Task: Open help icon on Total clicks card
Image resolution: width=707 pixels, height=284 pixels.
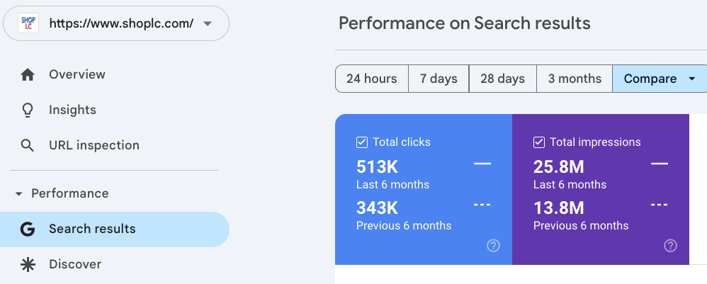Action: tap(494, 246)
